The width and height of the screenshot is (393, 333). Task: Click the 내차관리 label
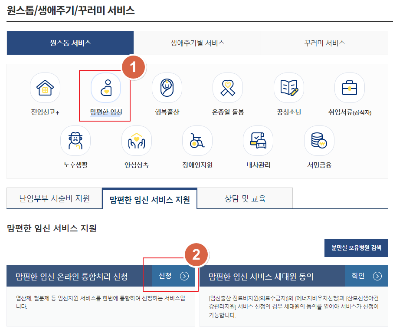(x=258, y=165)
